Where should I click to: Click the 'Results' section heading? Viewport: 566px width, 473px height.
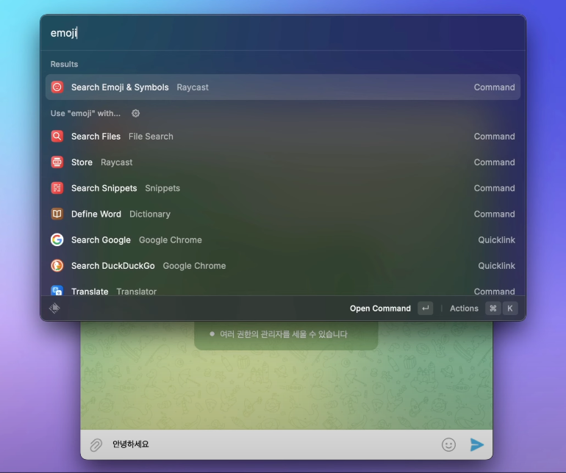tap(64, 64)
